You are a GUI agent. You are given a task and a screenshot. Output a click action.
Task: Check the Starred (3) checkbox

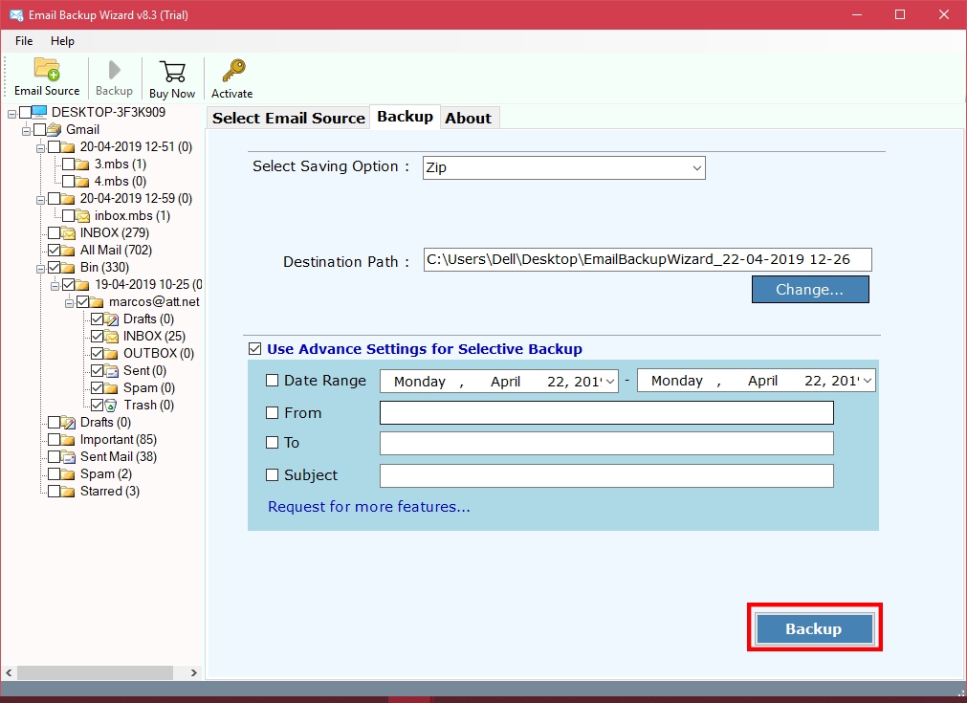(x=54, y=492)
